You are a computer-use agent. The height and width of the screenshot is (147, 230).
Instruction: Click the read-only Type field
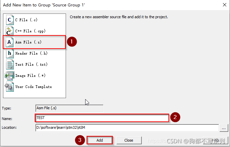pos(69,108)
